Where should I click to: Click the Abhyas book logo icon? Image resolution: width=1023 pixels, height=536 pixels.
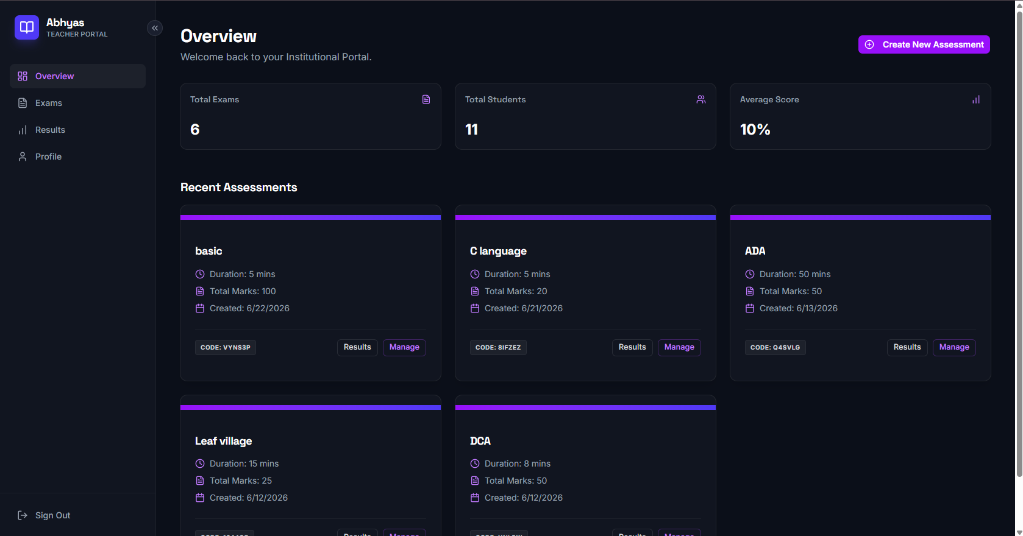click(27, 27)
